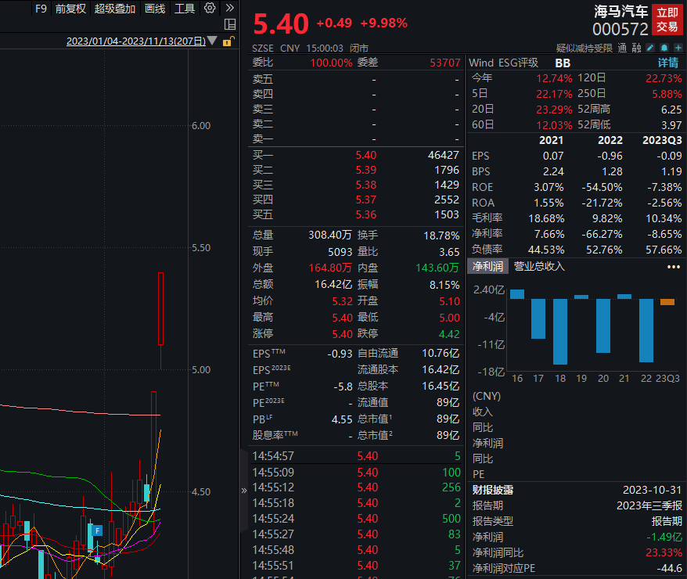Click the 报告期 value 2023年三季报

(649, 506)
